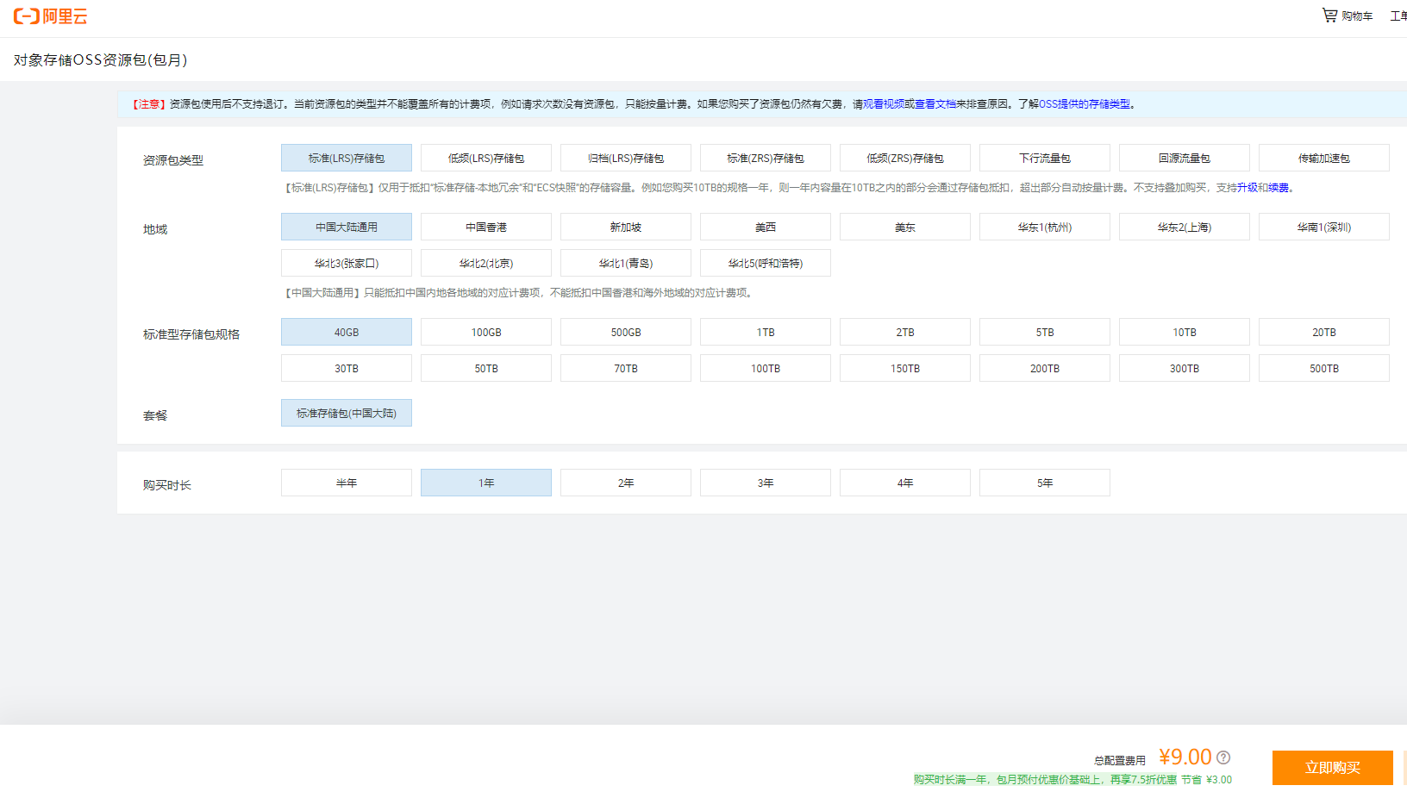
Task: Click the 升级 link
Action: (1248, 188)
